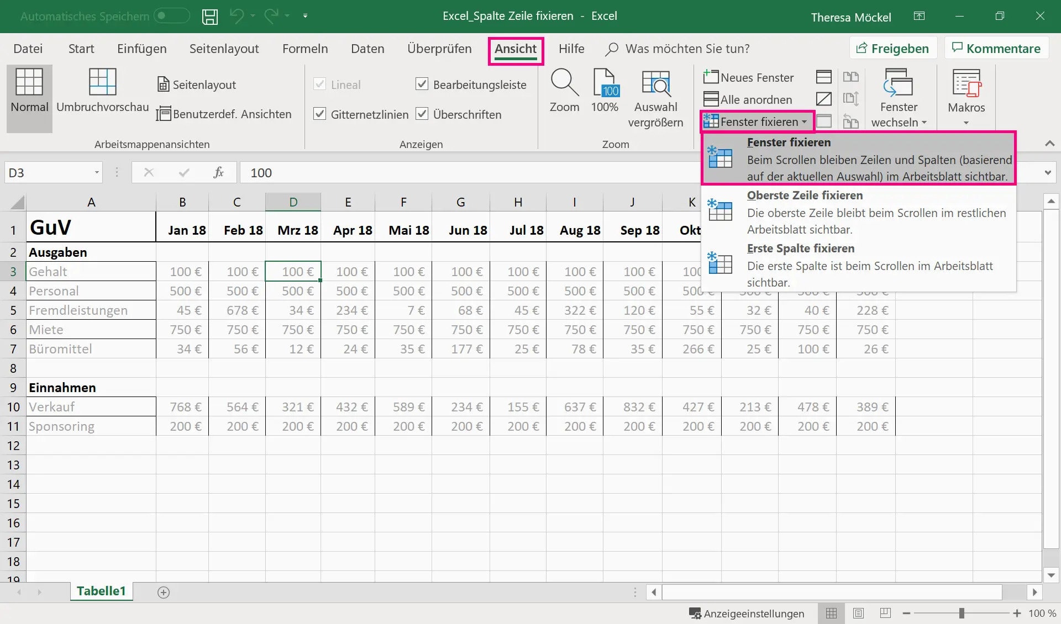Click Auswahl vergrößern icon

(655, 83)
